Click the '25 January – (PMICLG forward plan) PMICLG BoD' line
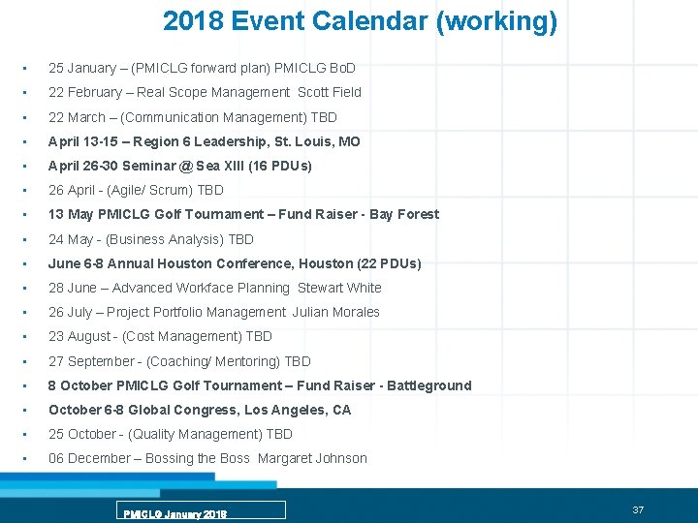The image size is (698, 523). coord(202,68)
